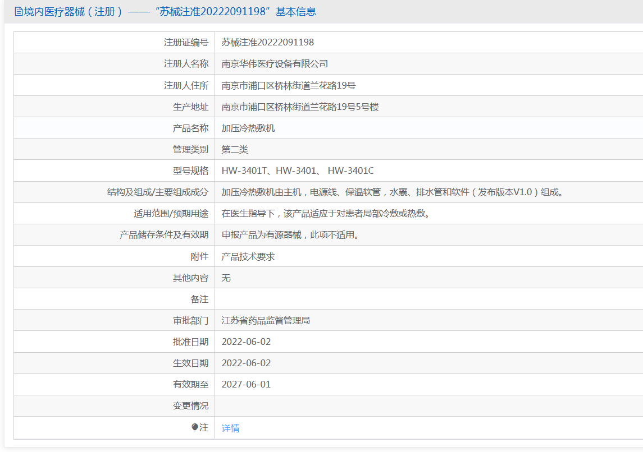Click the 生效日期 label
Viewport: 643px width, 452px height.
(191, 363)
